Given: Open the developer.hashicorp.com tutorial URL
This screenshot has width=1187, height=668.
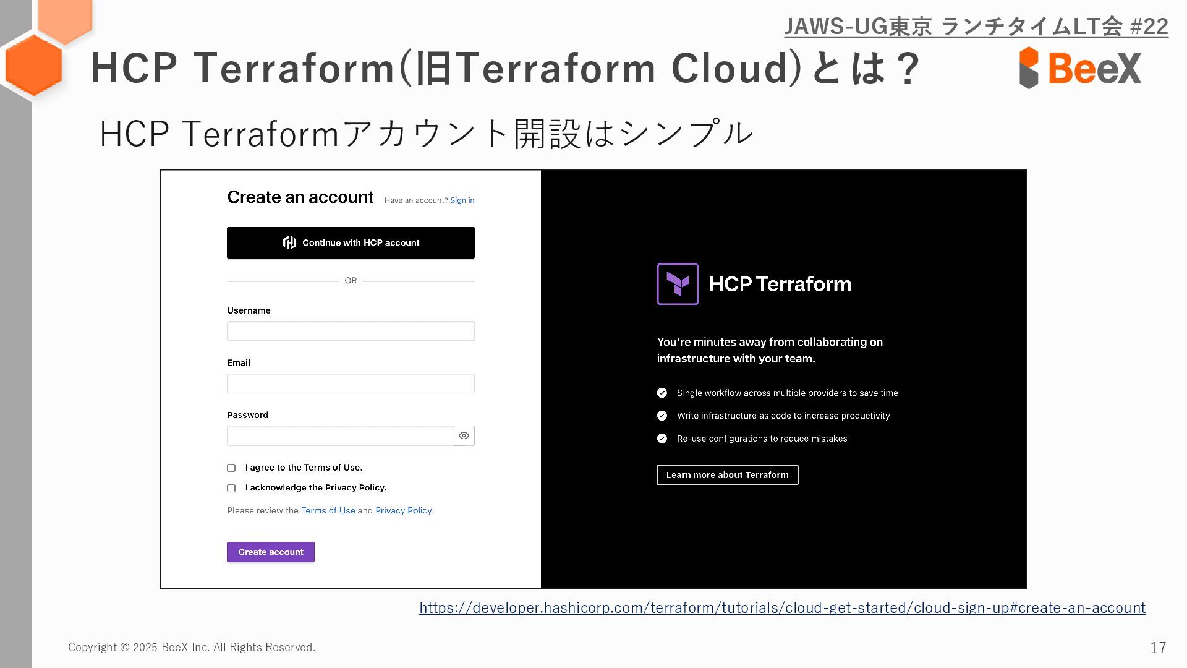Looking at the screenshot, I should [782, 608].
